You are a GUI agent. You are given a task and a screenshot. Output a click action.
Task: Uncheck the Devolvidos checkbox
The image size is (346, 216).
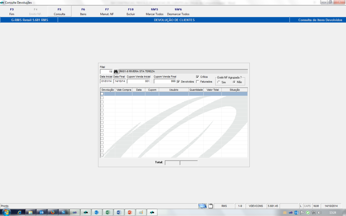click(x=178, y=81)
